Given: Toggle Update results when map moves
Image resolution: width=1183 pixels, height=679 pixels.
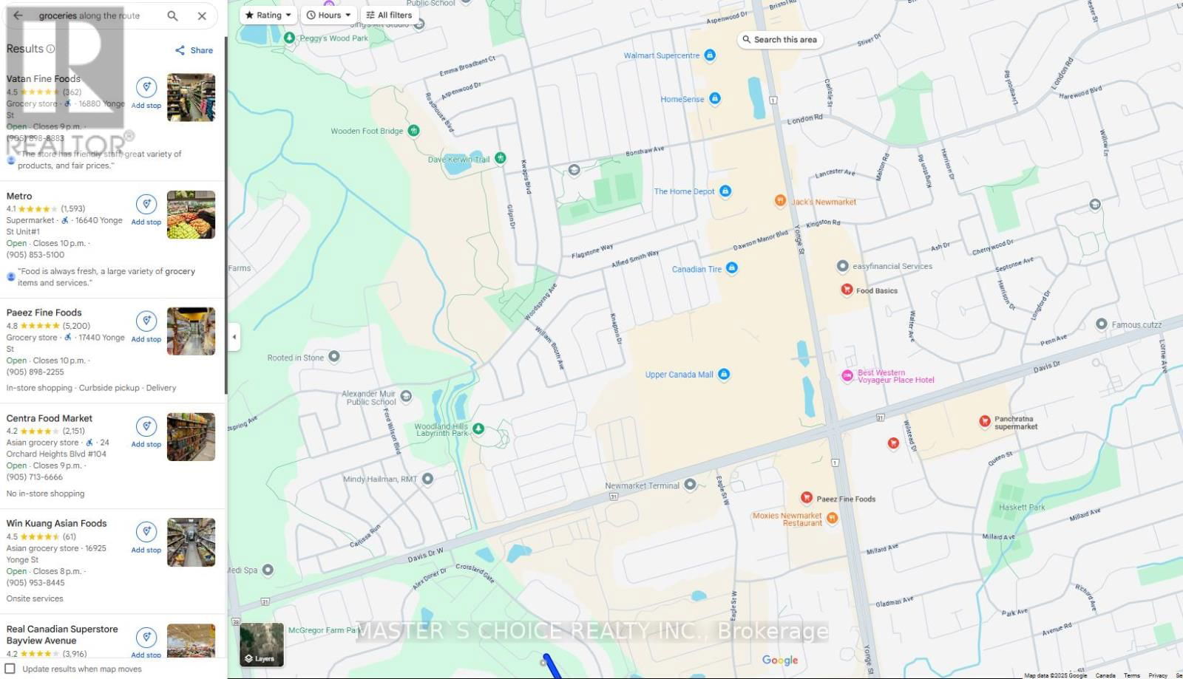Looking at the screenshot, I should pos(10,669).
